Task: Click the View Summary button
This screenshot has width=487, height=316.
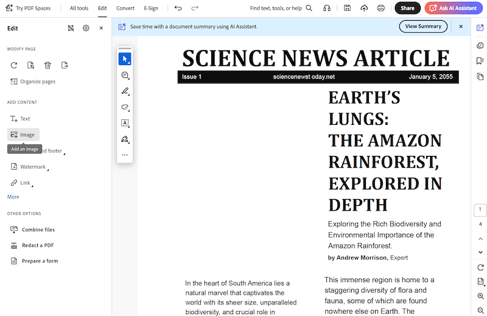Action: (x=423, y=26)
